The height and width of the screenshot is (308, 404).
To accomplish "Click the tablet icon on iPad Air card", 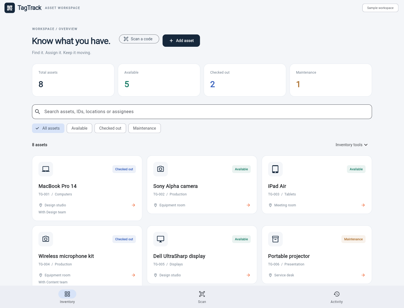I will pyautogui.click(x=275, y=169).
